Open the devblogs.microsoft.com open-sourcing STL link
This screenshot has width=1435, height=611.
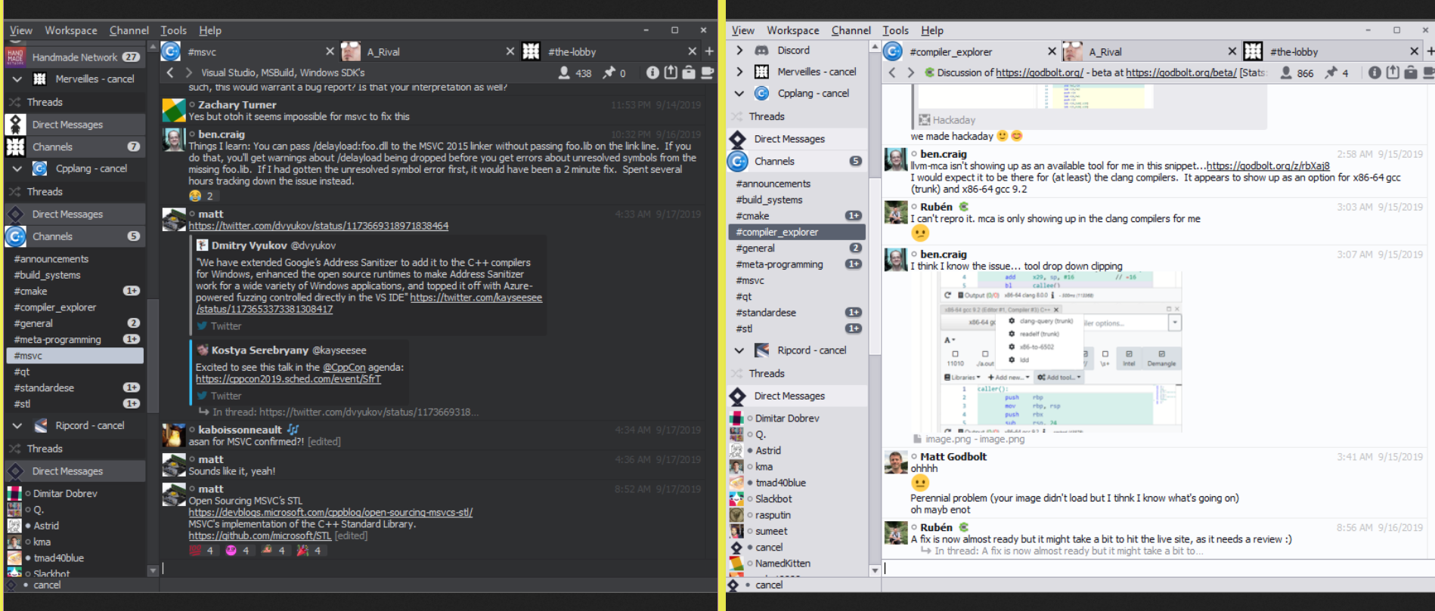[x=330, y=512]
